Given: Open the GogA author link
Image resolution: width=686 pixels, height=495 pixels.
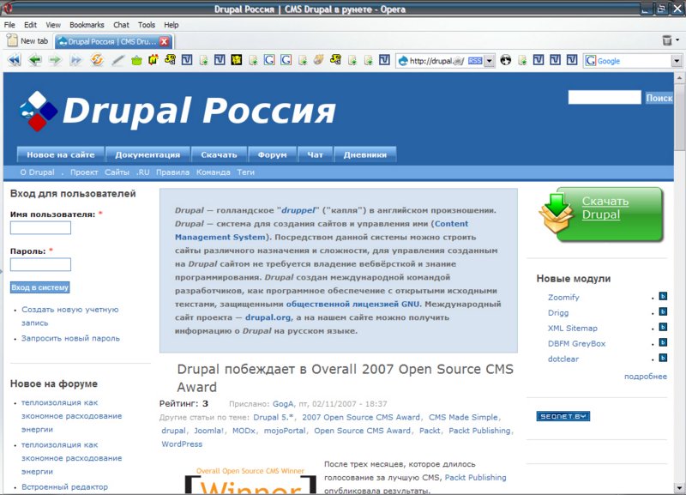Looking at the screenshot, I should pyautogui.click(x=283, y=403).
